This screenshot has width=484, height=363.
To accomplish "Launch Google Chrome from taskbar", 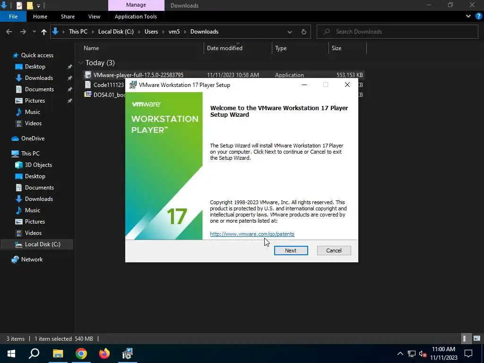I will point(81,354).
